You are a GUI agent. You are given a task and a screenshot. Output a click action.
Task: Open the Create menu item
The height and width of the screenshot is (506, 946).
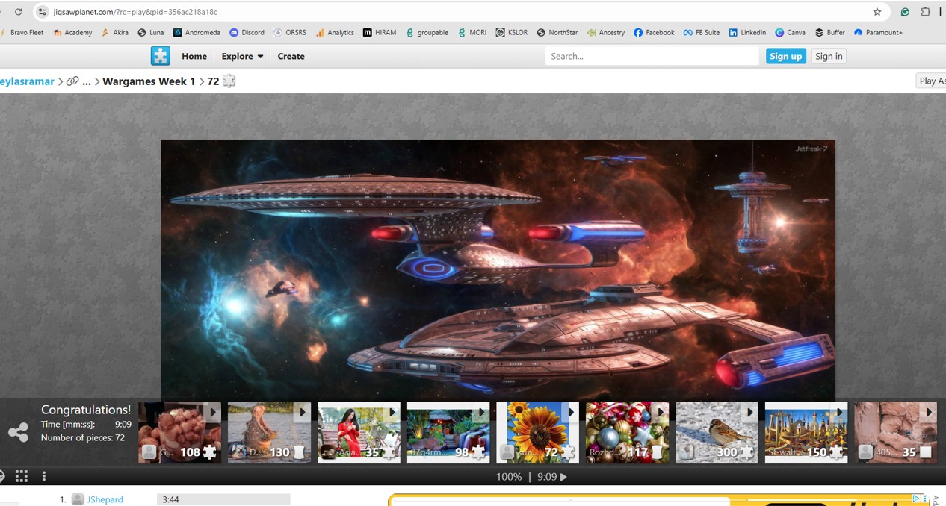(291, 56)
